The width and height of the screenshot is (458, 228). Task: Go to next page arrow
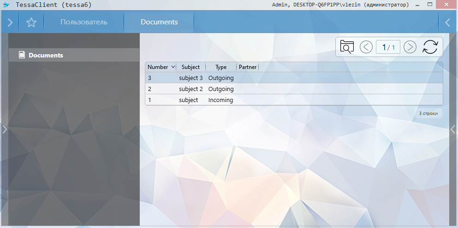pos(410,47)
